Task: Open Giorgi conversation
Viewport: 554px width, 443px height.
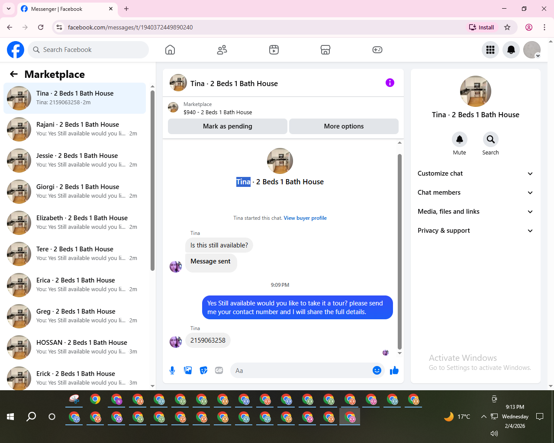Action: tap(75, 192)
